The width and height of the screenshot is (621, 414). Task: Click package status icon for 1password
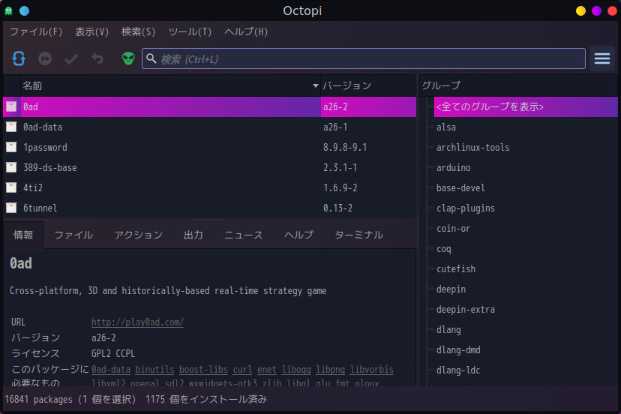point(11,147)
